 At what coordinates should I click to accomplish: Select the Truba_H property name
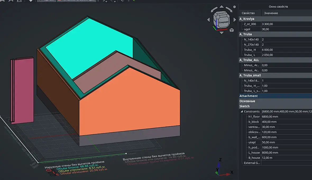pyautogui.click(x=250, y=50)
